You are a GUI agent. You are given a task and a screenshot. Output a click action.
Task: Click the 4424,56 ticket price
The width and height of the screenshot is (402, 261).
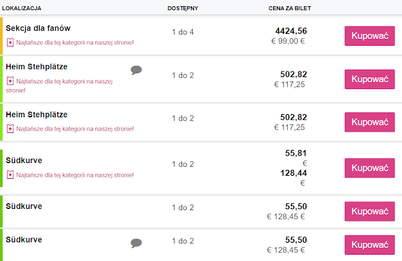(x=291, y=31)
